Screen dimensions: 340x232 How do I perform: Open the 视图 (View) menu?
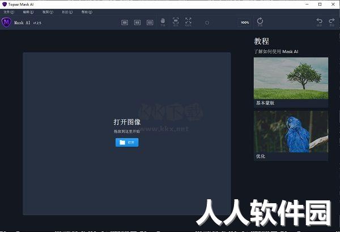pyautogui.click(x=48, y=12)
